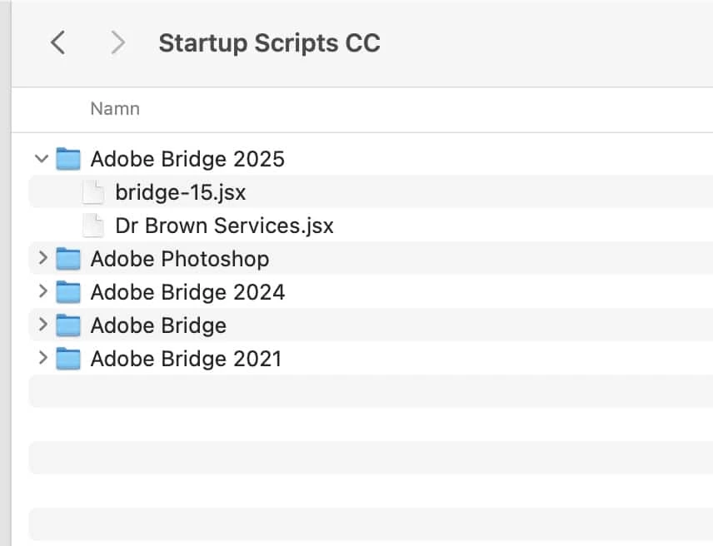Click the Adobe Photoshop folder icon
Image resolution: width=713 pixels, height=546 pixels.
pos(68,259)
